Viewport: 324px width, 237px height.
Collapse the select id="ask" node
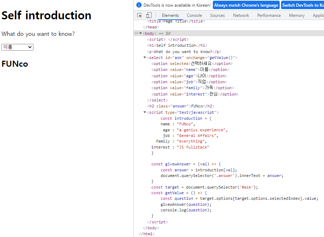click(x=145, y=58)
